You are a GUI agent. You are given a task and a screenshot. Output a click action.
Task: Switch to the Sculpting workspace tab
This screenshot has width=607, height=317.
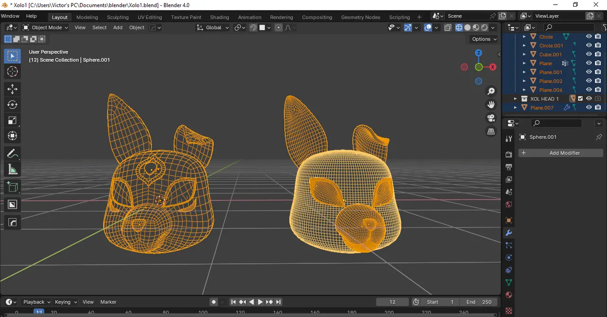pyautogui.click(x=118, y=17)
